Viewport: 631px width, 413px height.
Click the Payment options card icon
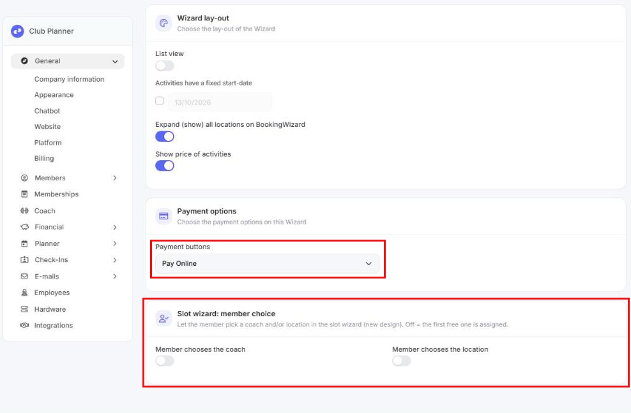[x=163, y=216]
